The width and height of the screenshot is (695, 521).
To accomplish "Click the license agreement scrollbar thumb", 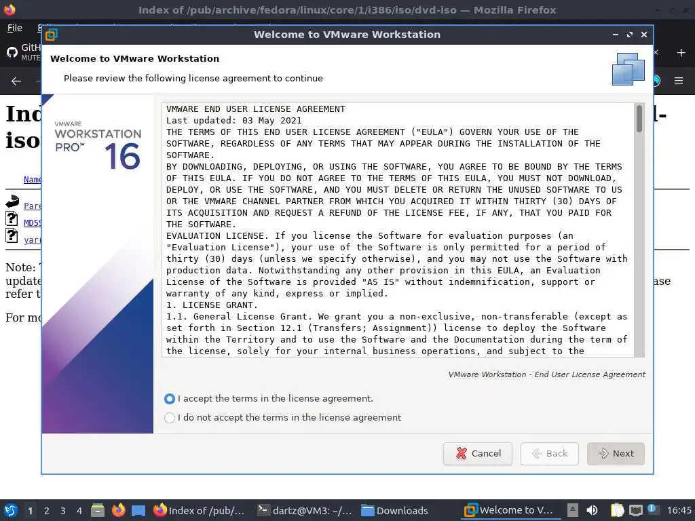I will click(x=639, y=118).
